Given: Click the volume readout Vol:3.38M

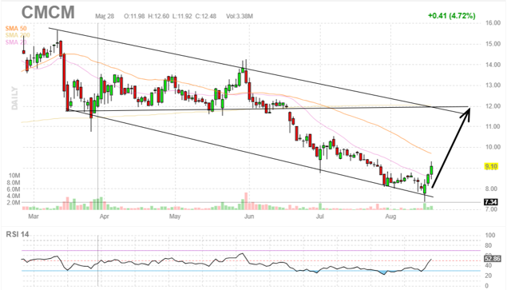Looking at the screenshot, I should (x=240, y=16).
